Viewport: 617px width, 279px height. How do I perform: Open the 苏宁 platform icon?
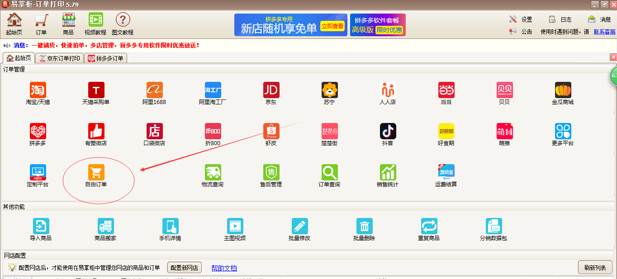pyautogui.click(x=330, y=90)
